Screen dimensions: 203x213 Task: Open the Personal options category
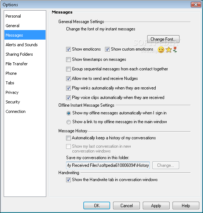[25, 16]
